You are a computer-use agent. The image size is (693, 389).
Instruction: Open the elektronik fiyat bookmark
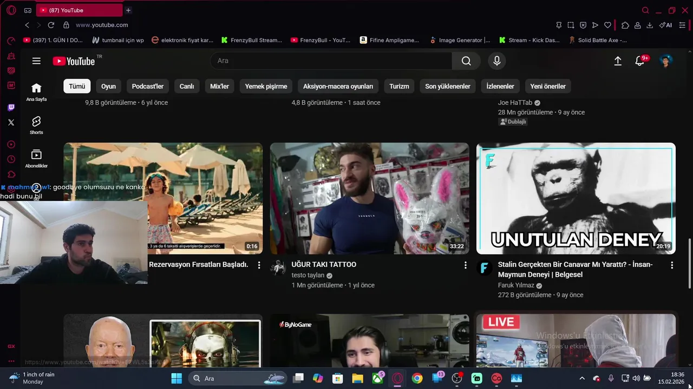[182, 40]
